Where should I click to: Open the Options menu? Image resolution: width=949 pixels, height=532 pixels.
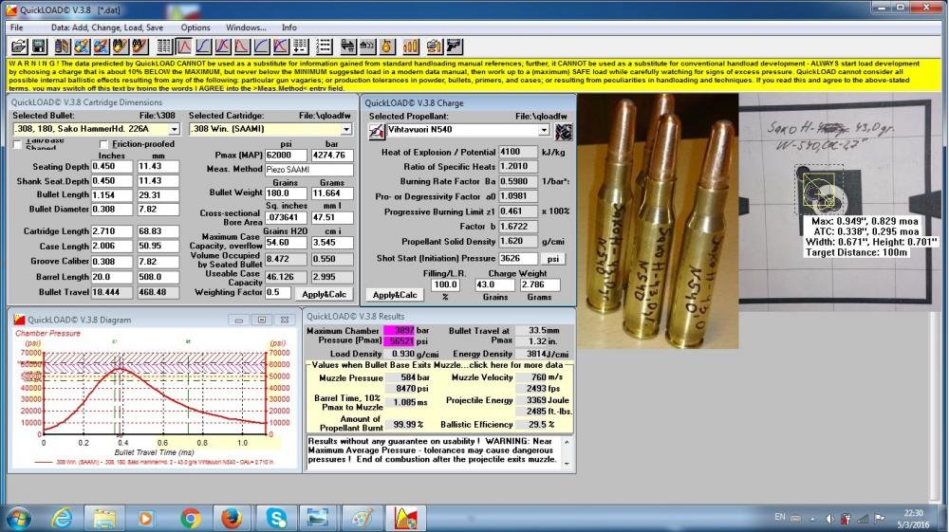pyautogui.click(x=195, y=28)
